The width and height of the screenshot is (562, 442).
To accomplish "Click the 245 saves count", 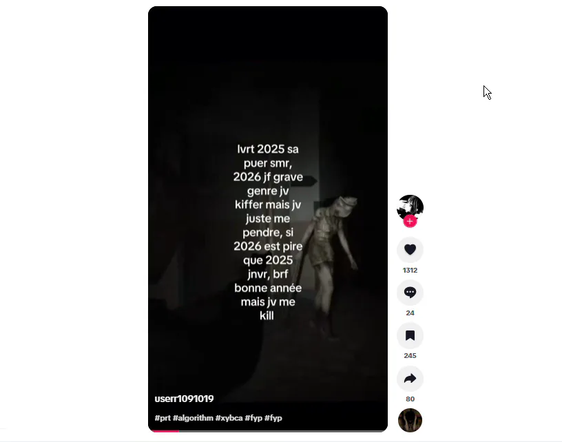I will tap(410, 356).
